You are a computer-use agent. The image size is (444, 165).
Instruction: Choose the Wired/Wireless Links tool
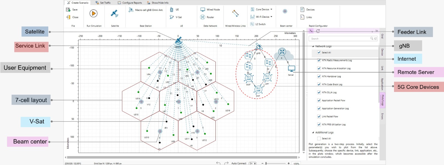click(x=235, y=13)
